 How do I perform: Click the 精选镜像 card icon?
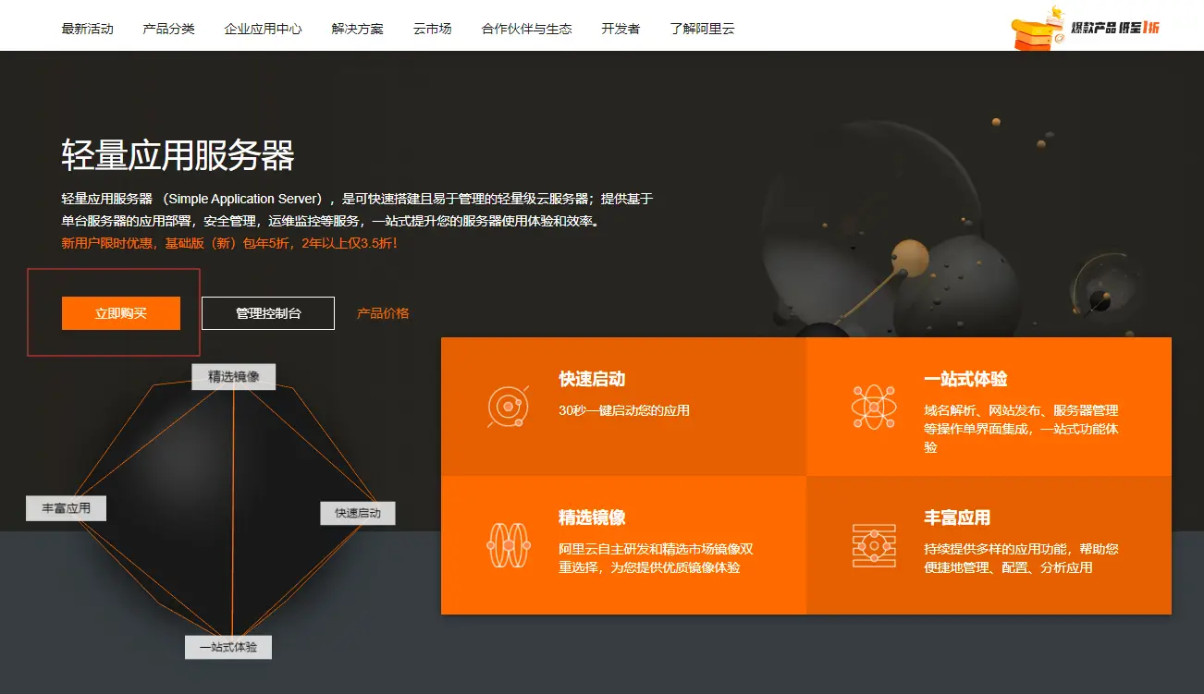click(x=508, y=545)
